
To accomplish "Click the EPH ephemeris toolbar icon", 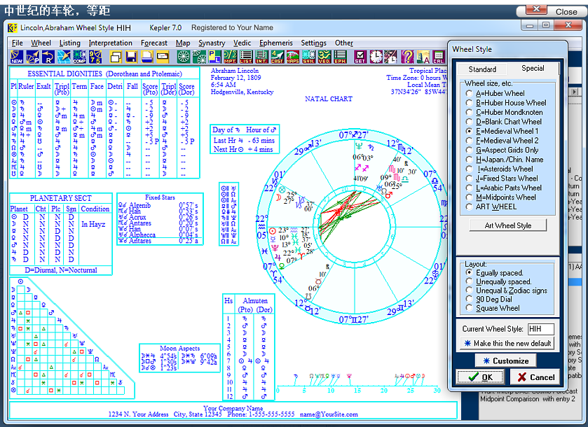I will [339, 57].
